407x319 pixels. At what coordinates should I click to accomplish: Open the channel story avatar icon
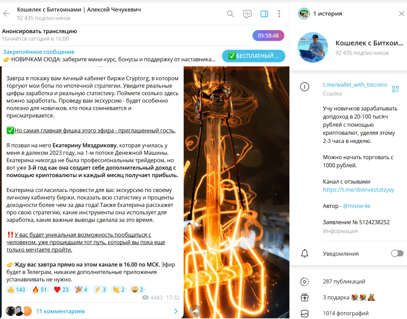(304, 13)
